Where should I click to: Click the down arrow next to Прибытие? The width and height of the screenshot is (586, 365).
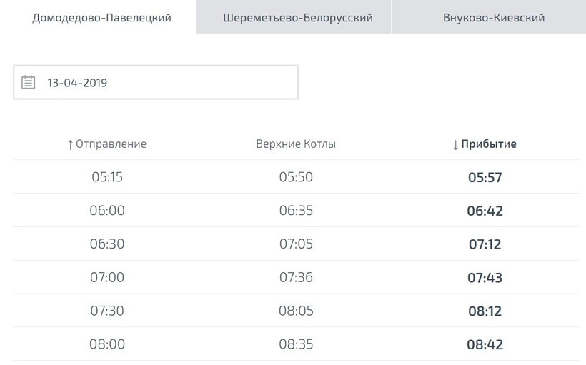click(455, 144)
